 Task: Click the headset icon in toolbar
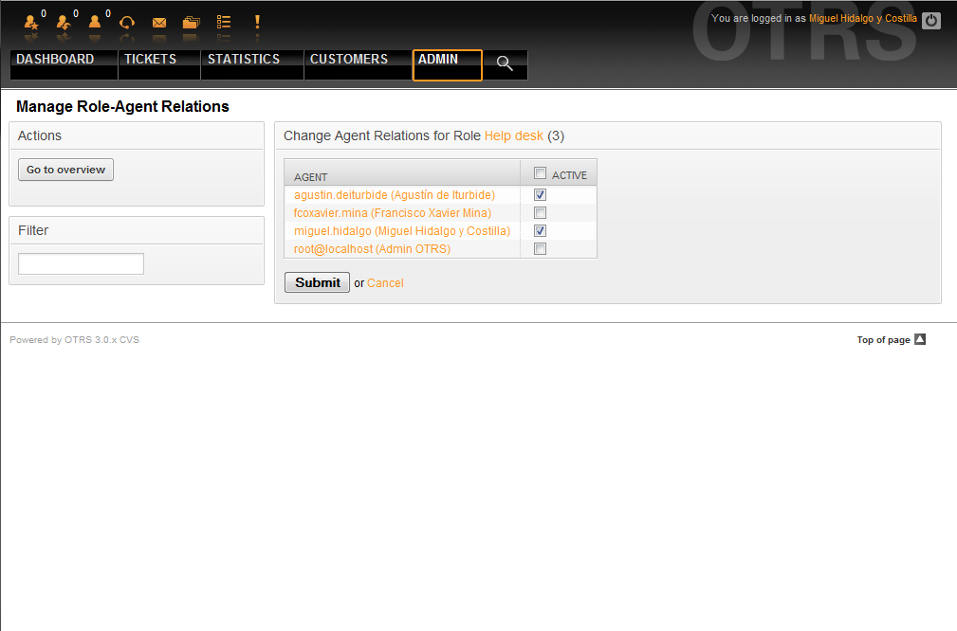[126, 22]
